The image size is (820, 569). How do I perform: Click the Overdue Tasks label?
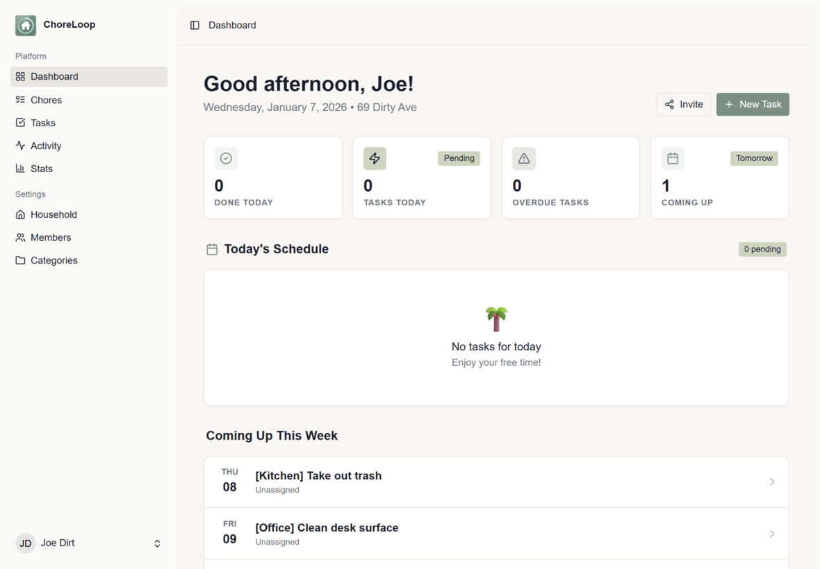click(550, 203)
